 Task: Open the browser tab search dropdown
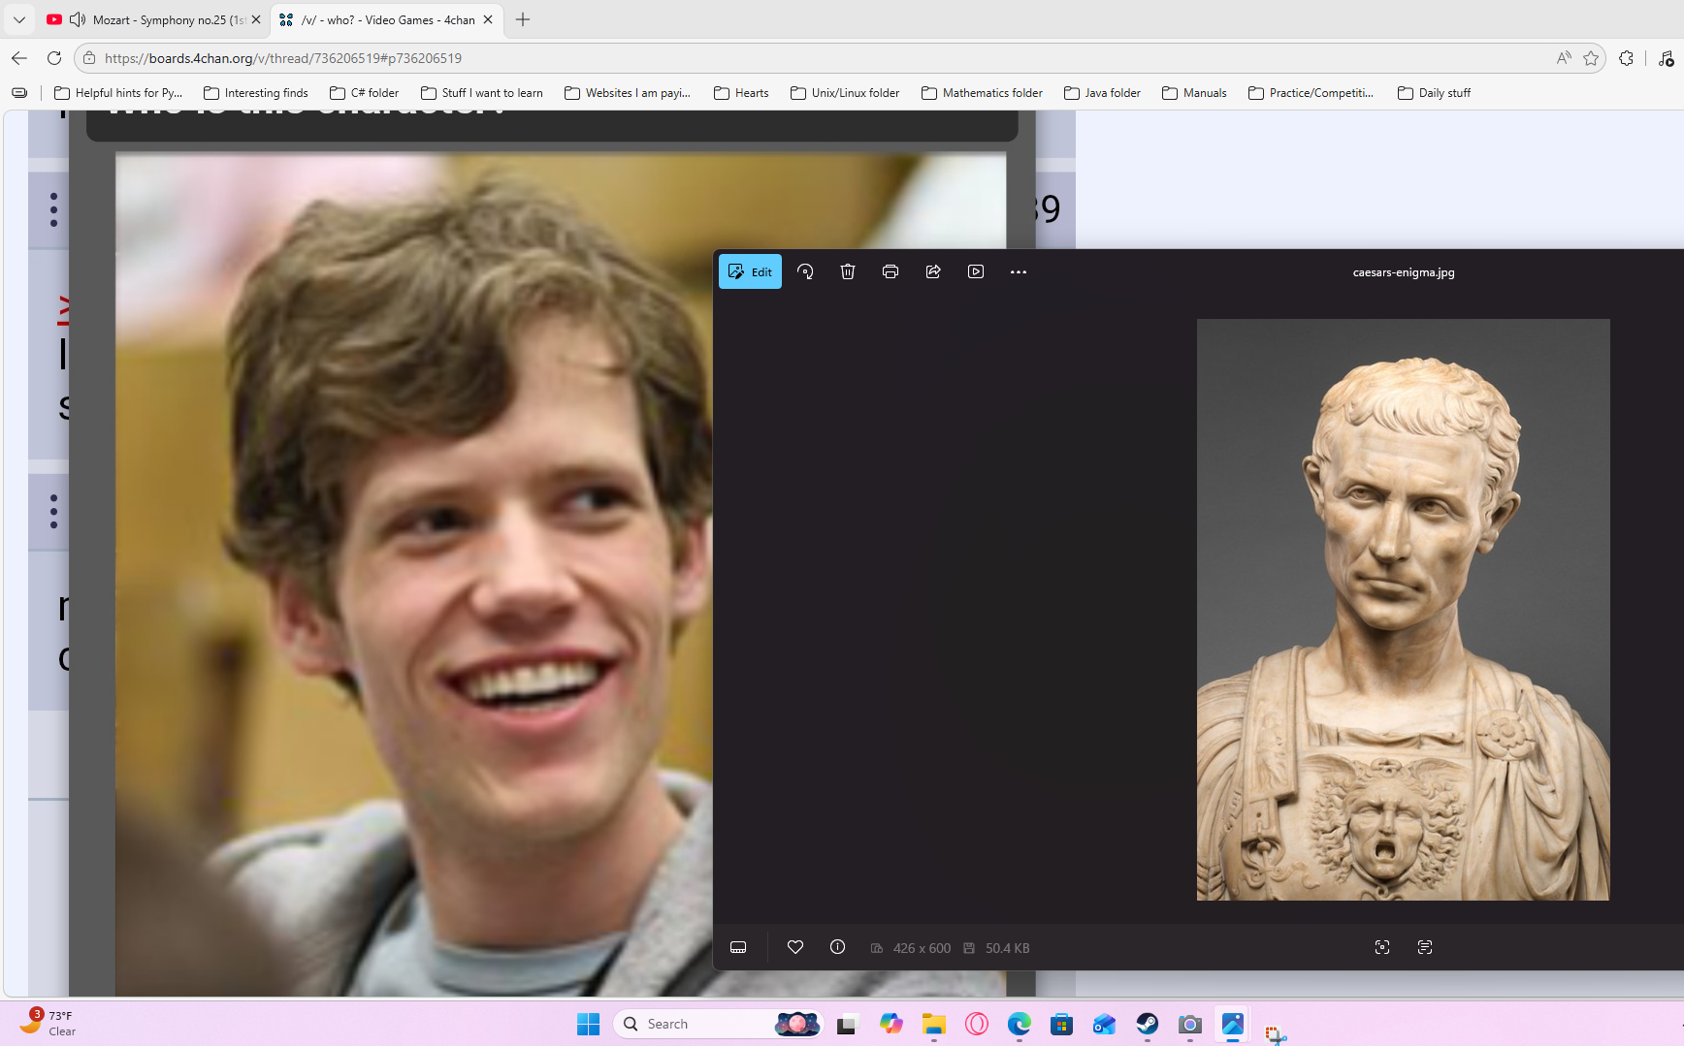click(x=19, y=19)
